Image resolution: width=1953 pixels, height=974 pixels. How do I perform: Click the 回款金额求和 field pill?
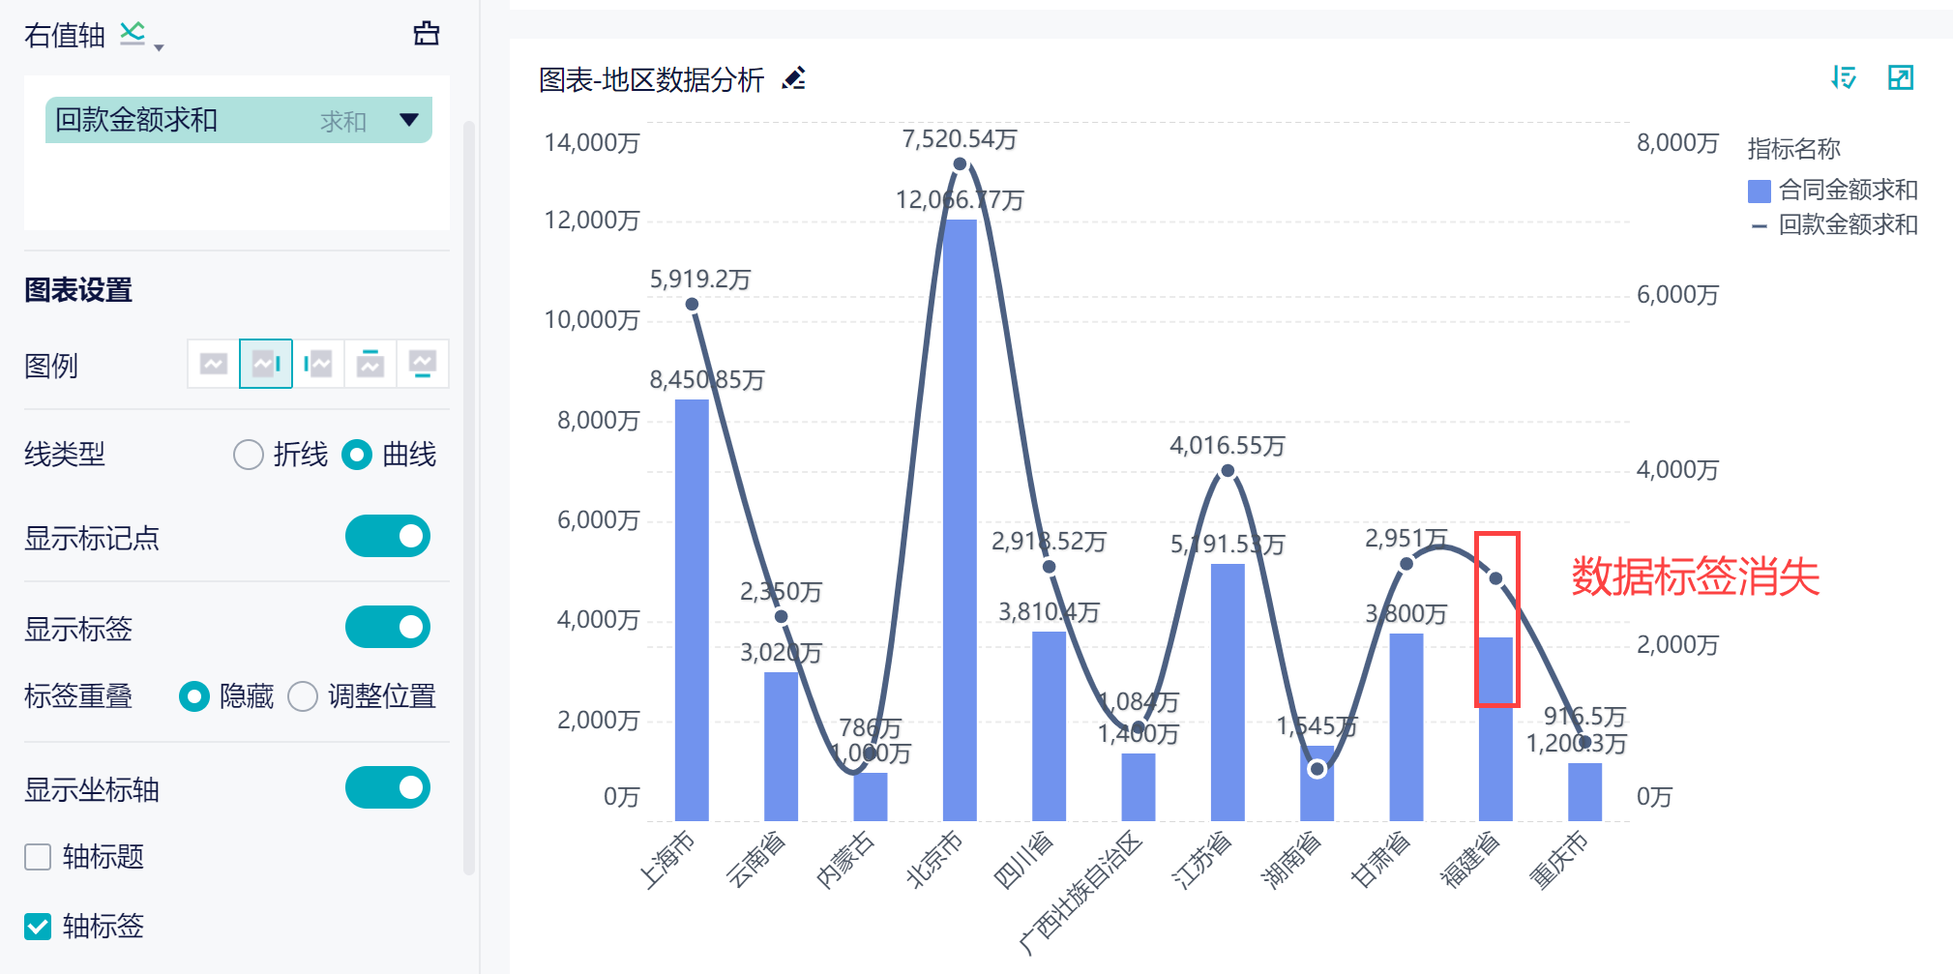coord(238,120)
